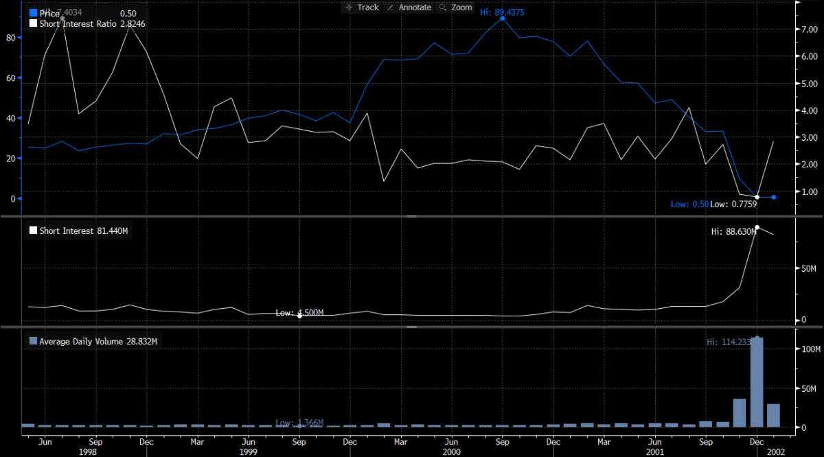
Task: Click the Low: 0.7759 ratio marker point
Action: 757,197
